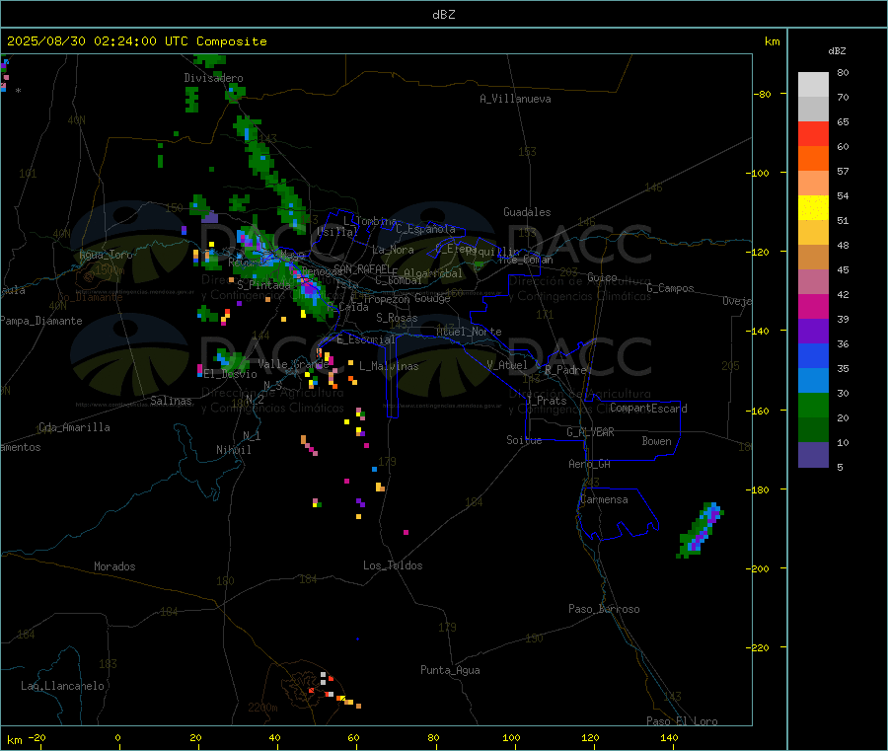Click the Guadales label on the map
Image resolution: width=888 pixels, height=751 pixels.
[527, 212]
